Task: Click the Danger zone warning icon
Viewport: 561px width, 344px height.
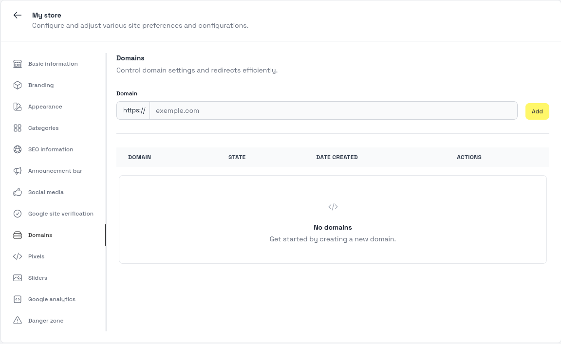Action: 18,321
